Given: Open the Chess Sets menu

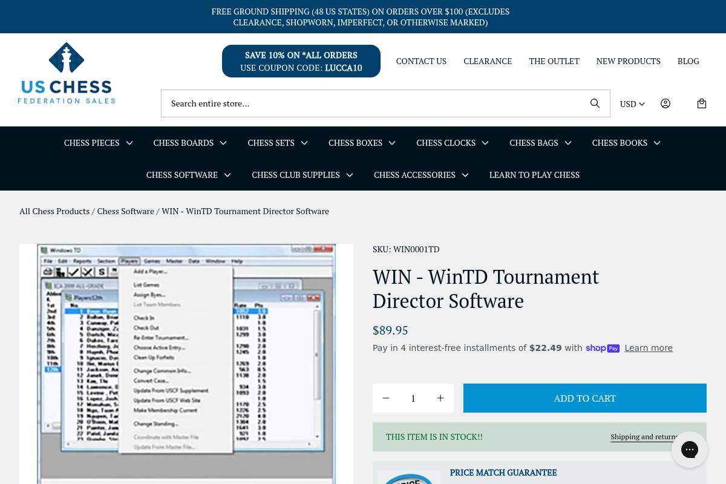Looking at the screenshot, I should click(271, 143).
